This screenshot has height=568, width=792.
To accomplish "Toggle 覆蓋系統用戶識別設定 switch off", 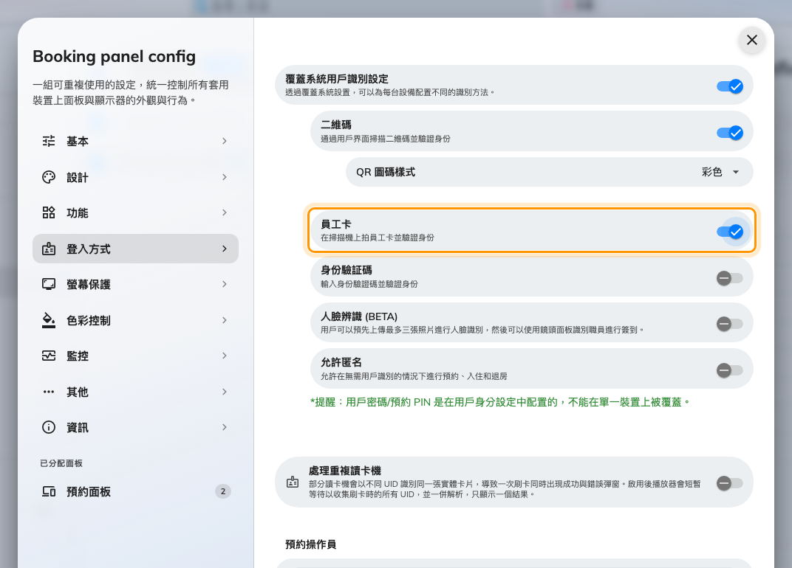I will tap(729, 86).
